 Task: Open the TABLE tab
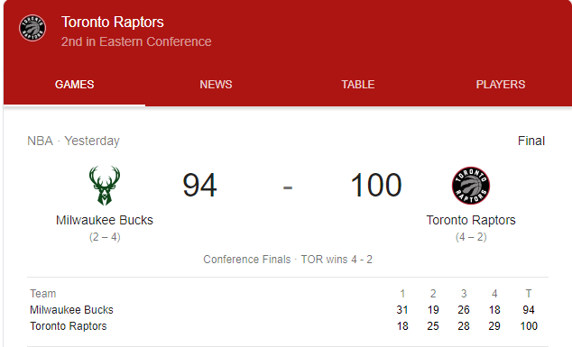358,85
